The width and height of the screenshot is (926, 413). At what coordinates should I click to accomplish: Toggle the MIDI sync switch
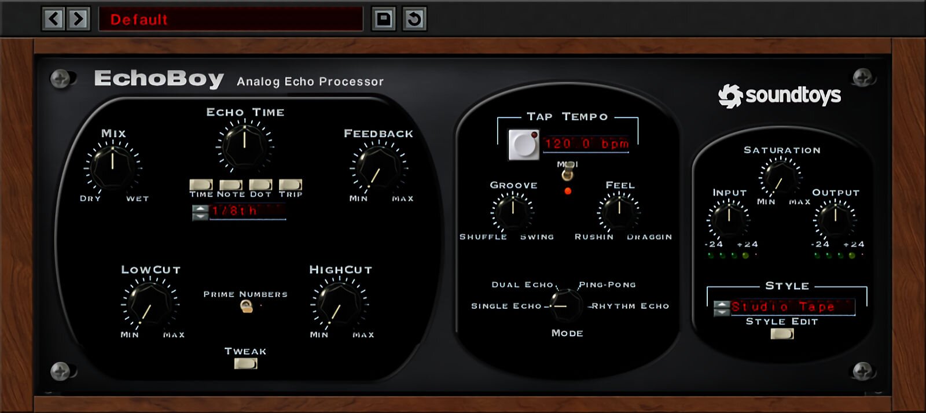(568, 172)
